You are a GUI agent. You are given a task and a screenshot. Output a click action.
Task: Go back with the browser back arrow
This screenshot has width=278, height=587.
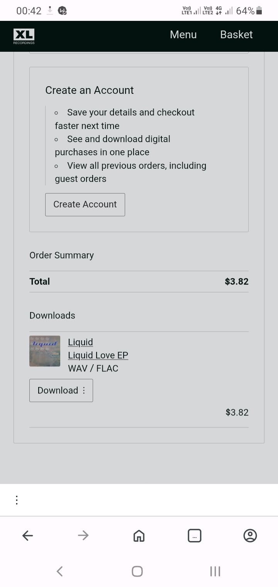pyautogui.click(x=28, y=536)
